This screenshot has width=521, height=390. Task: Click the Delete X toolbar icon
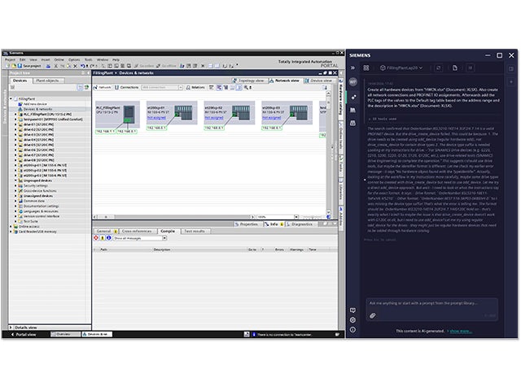(x=75, y=66)
